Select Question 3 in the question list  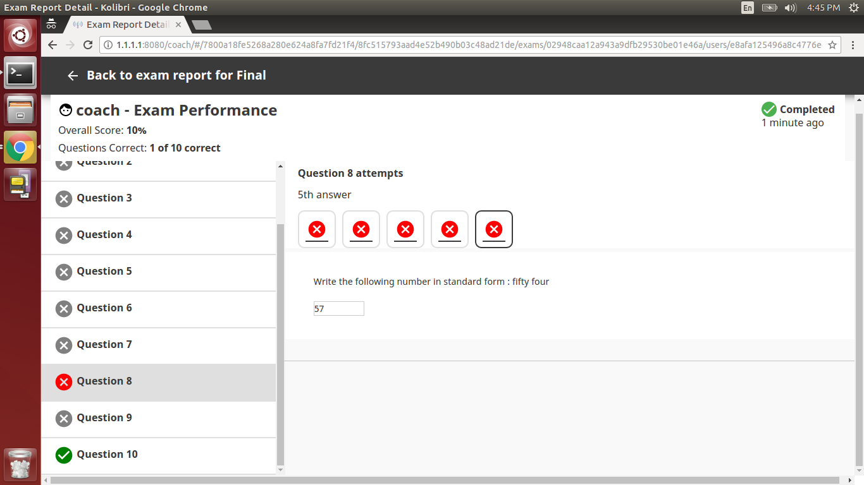coord(103,198)
